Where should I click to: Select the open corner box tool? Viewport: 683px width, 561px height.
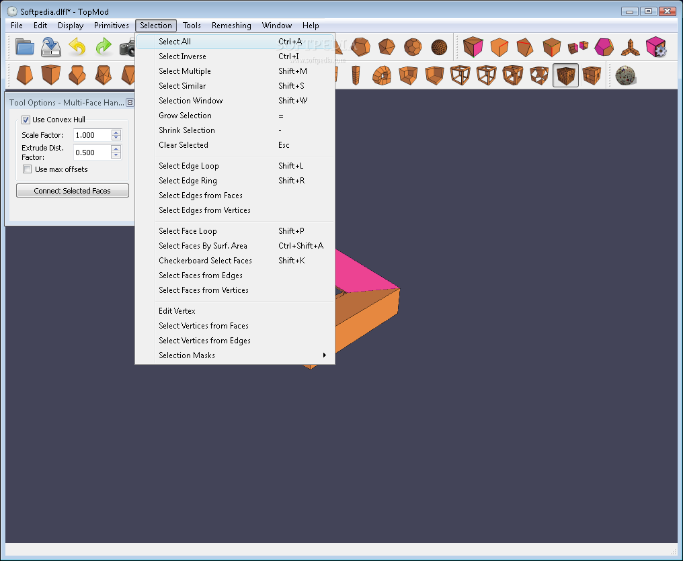434,75
